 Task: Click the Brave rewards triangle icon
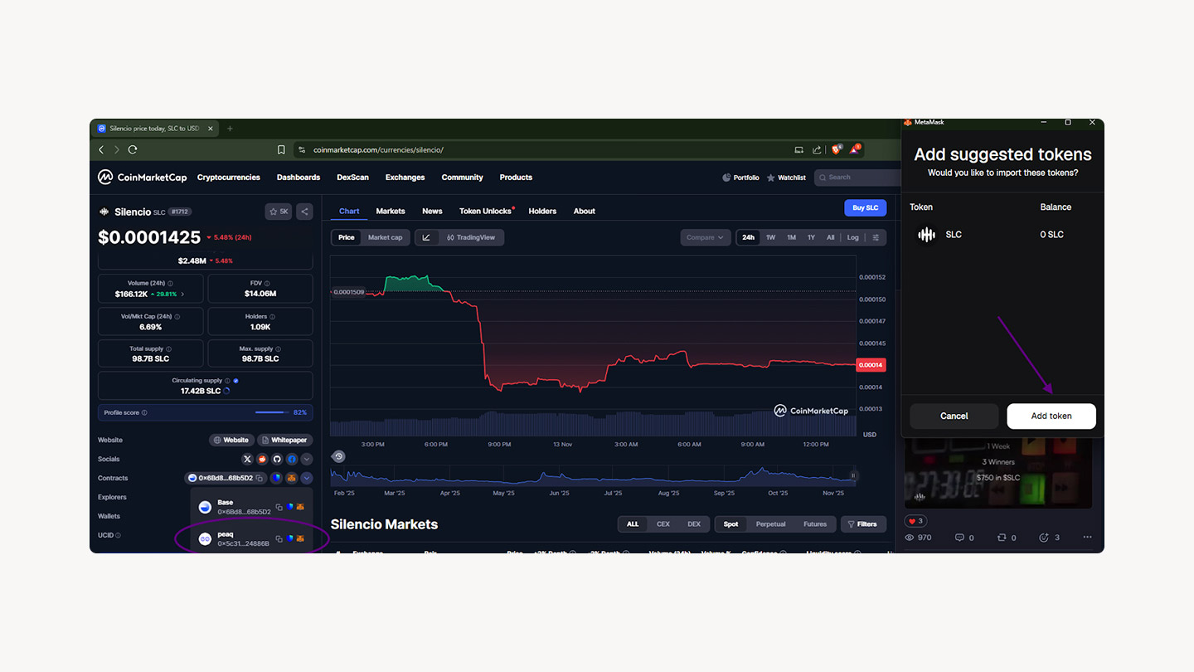pos(854,149)
